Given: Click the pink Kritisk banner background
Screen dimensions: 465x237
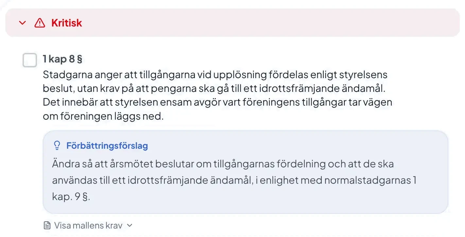Looking at the screenshot, I should click(262, 22).
